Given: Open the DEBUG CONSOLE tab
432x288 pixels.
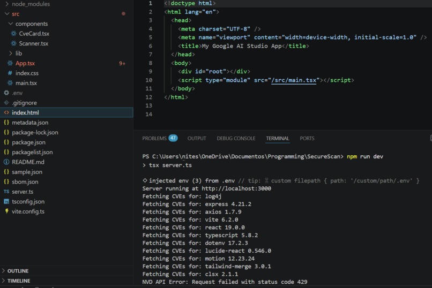Looking at the screenshot, I should tap(236, 138).
